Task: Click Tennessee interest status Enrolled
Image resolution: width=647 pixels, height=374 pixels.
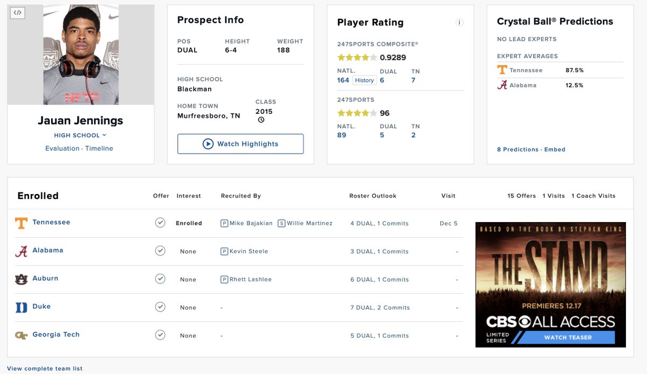Action: coord(189,223)
